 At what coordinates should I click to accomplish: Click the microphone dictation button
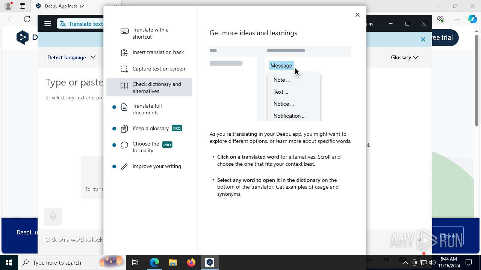[53, 216]
